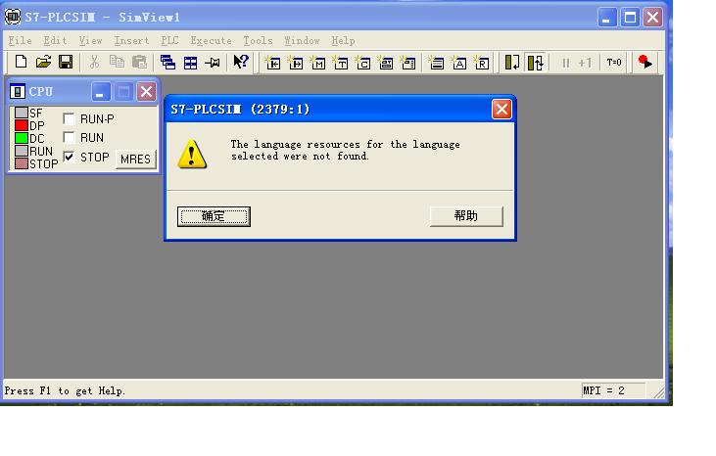The width and height of the screenshot is (716, 456).
Task: Click the pause execution icon
Action: (x=565, y=63)
